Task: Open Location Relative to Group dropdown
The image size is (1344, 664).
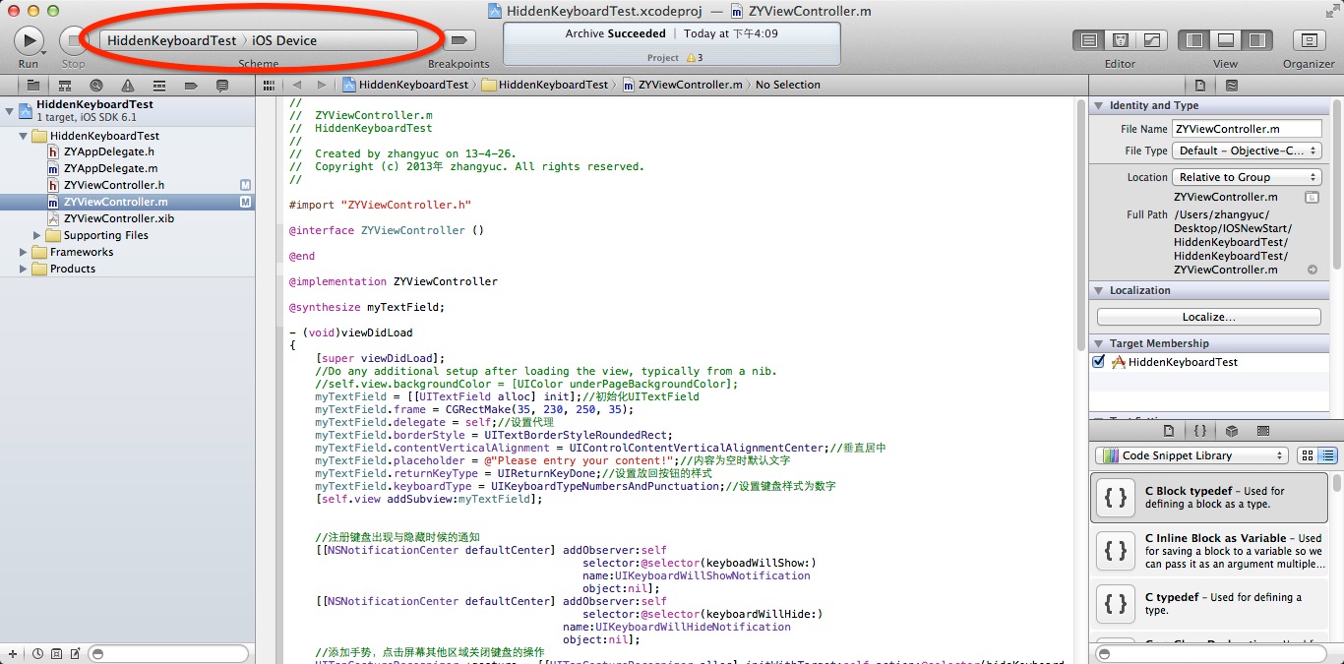Action: 1247,177
